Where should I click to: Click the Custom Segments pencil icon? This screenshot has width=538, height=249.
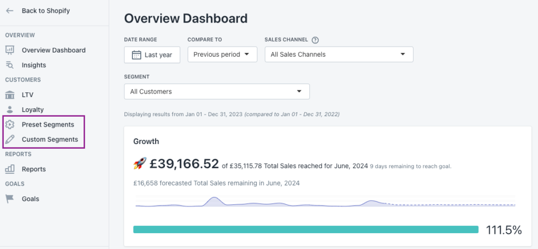[10, 139]
